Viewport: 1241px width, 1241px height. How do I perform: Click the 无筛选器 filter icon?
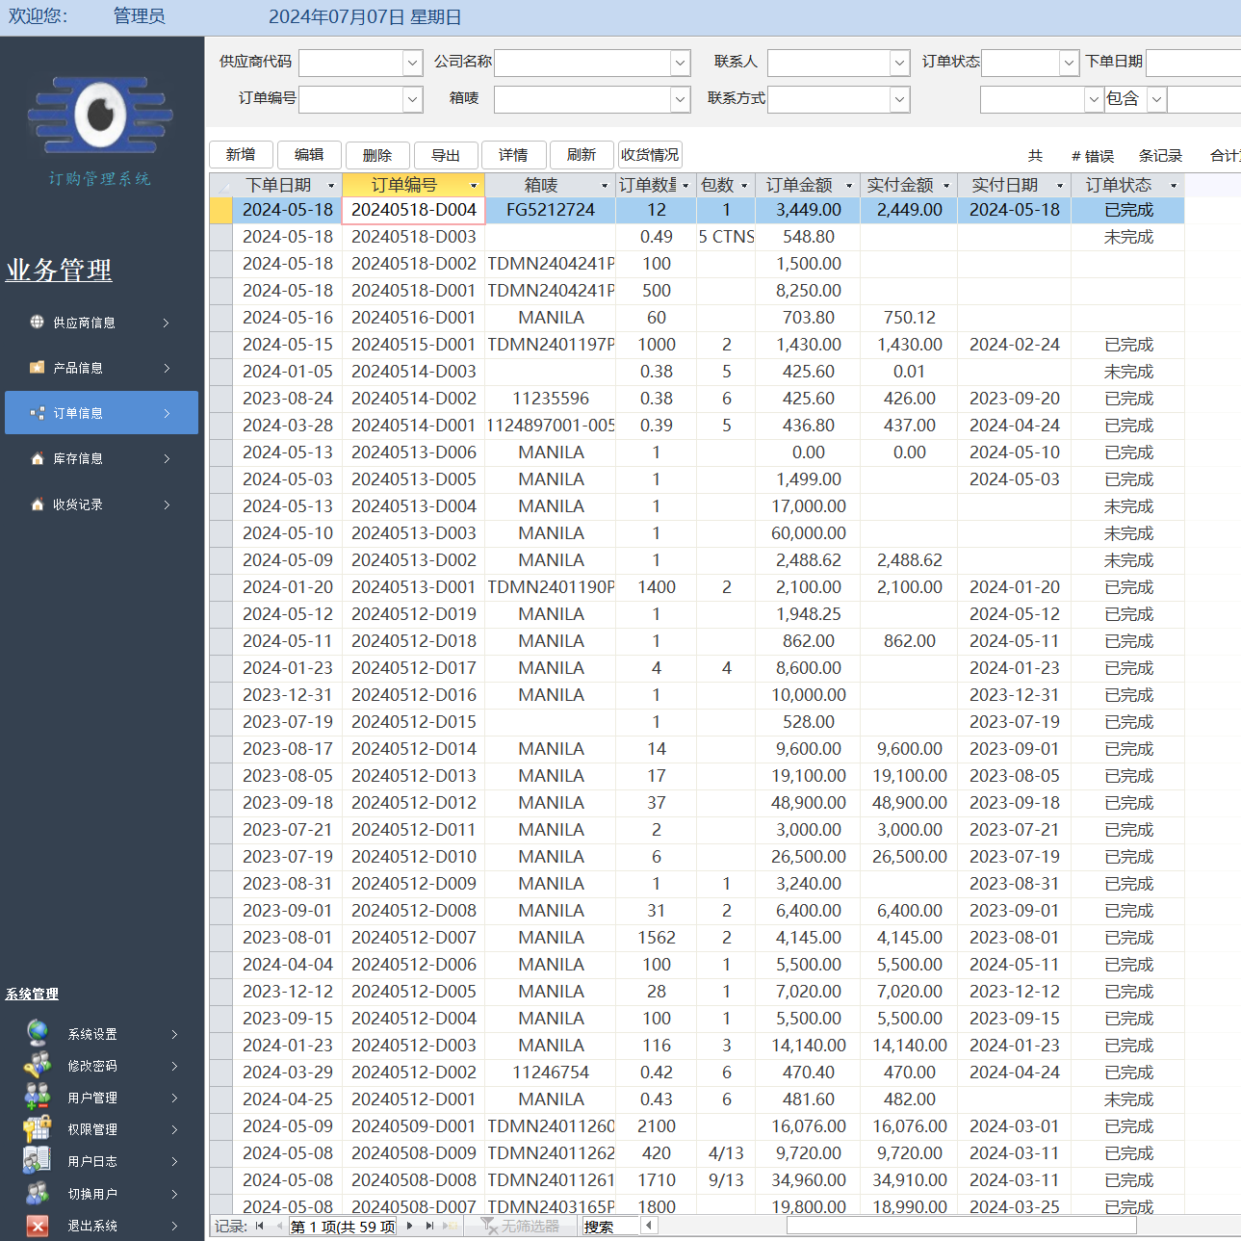489,1226
